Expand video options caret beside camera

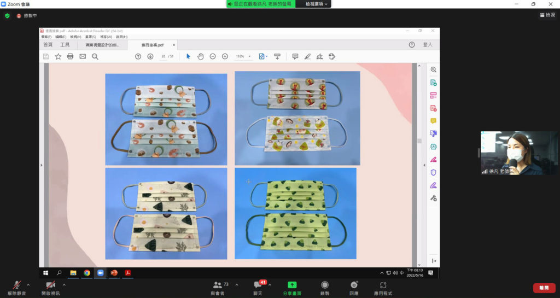coord(64,284)
